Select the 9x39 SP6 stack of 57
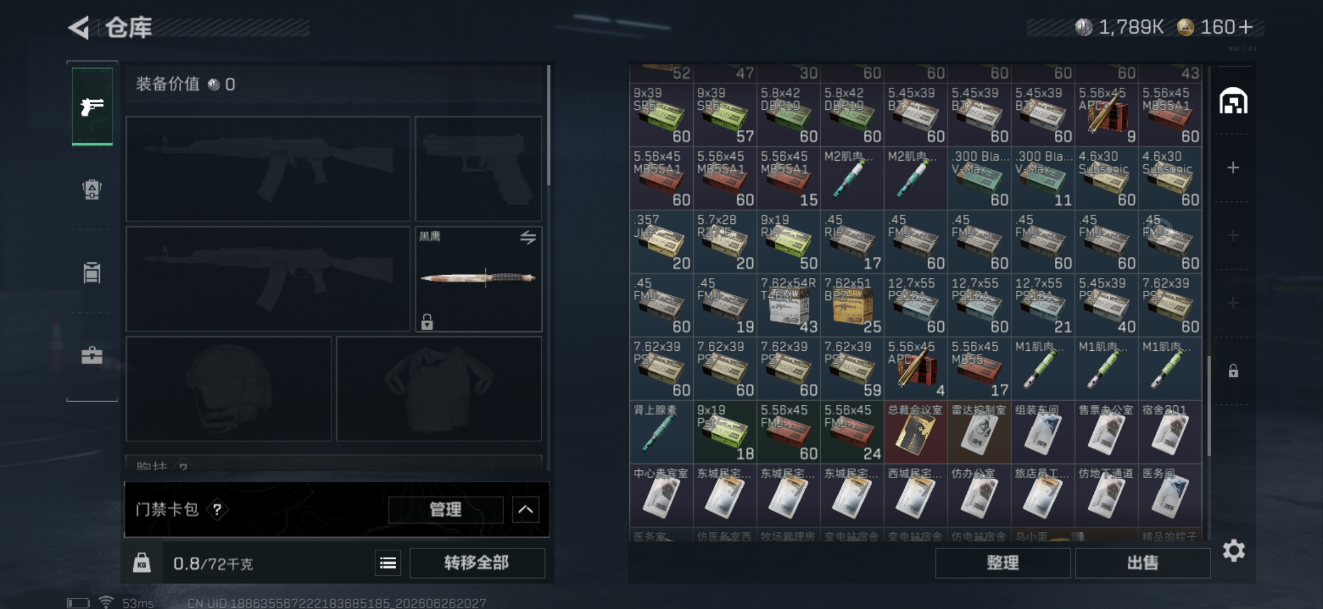Viewport: 1323px width, 609px height. (725, 115)
